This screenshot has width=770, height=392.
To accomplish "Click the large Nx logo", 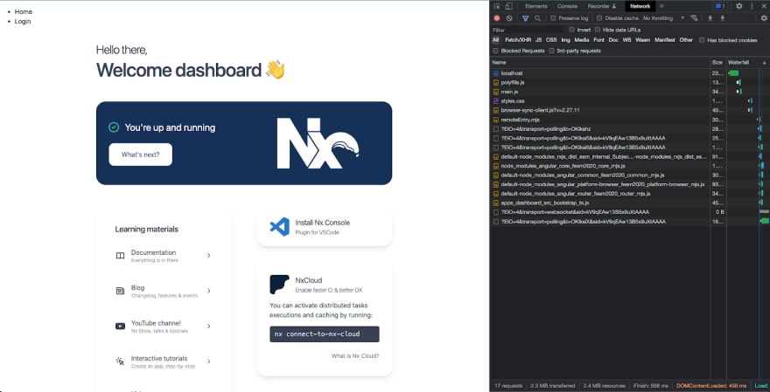I will (318, 143).
